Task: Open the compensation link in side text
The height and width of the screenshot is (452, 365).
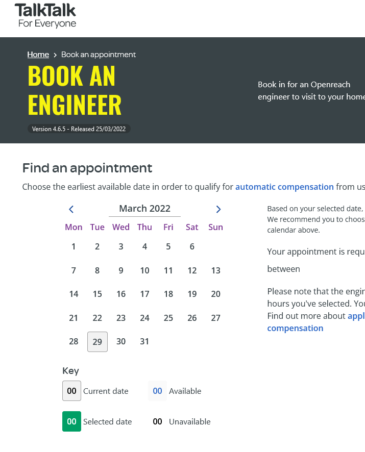Action: [x=295, y=328]
